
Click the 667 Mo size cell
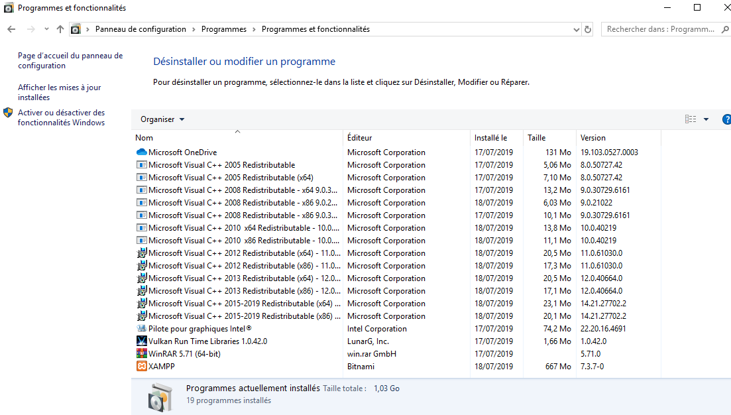(558, 366)
